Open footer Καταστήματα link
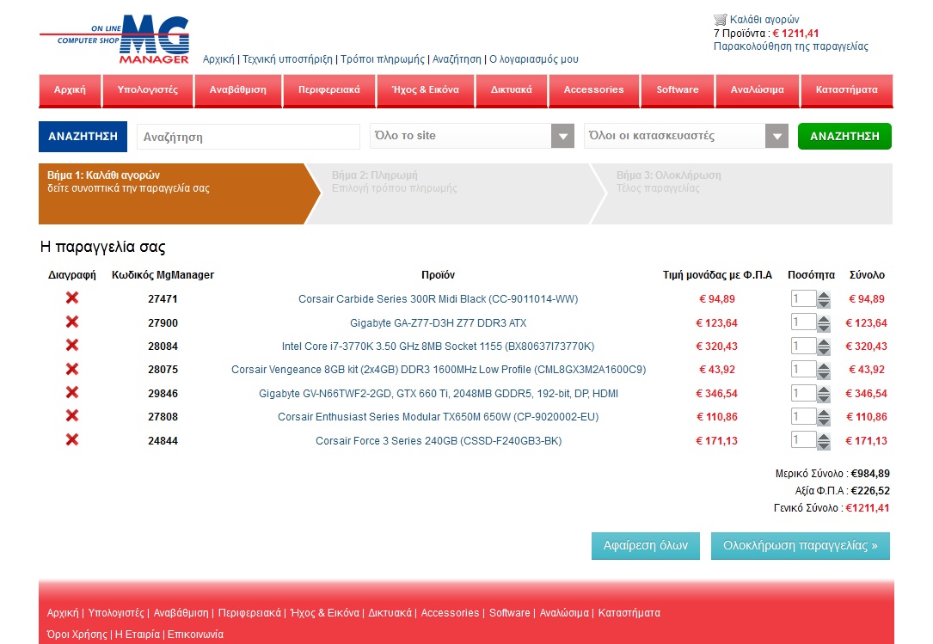 coord(629,613)
